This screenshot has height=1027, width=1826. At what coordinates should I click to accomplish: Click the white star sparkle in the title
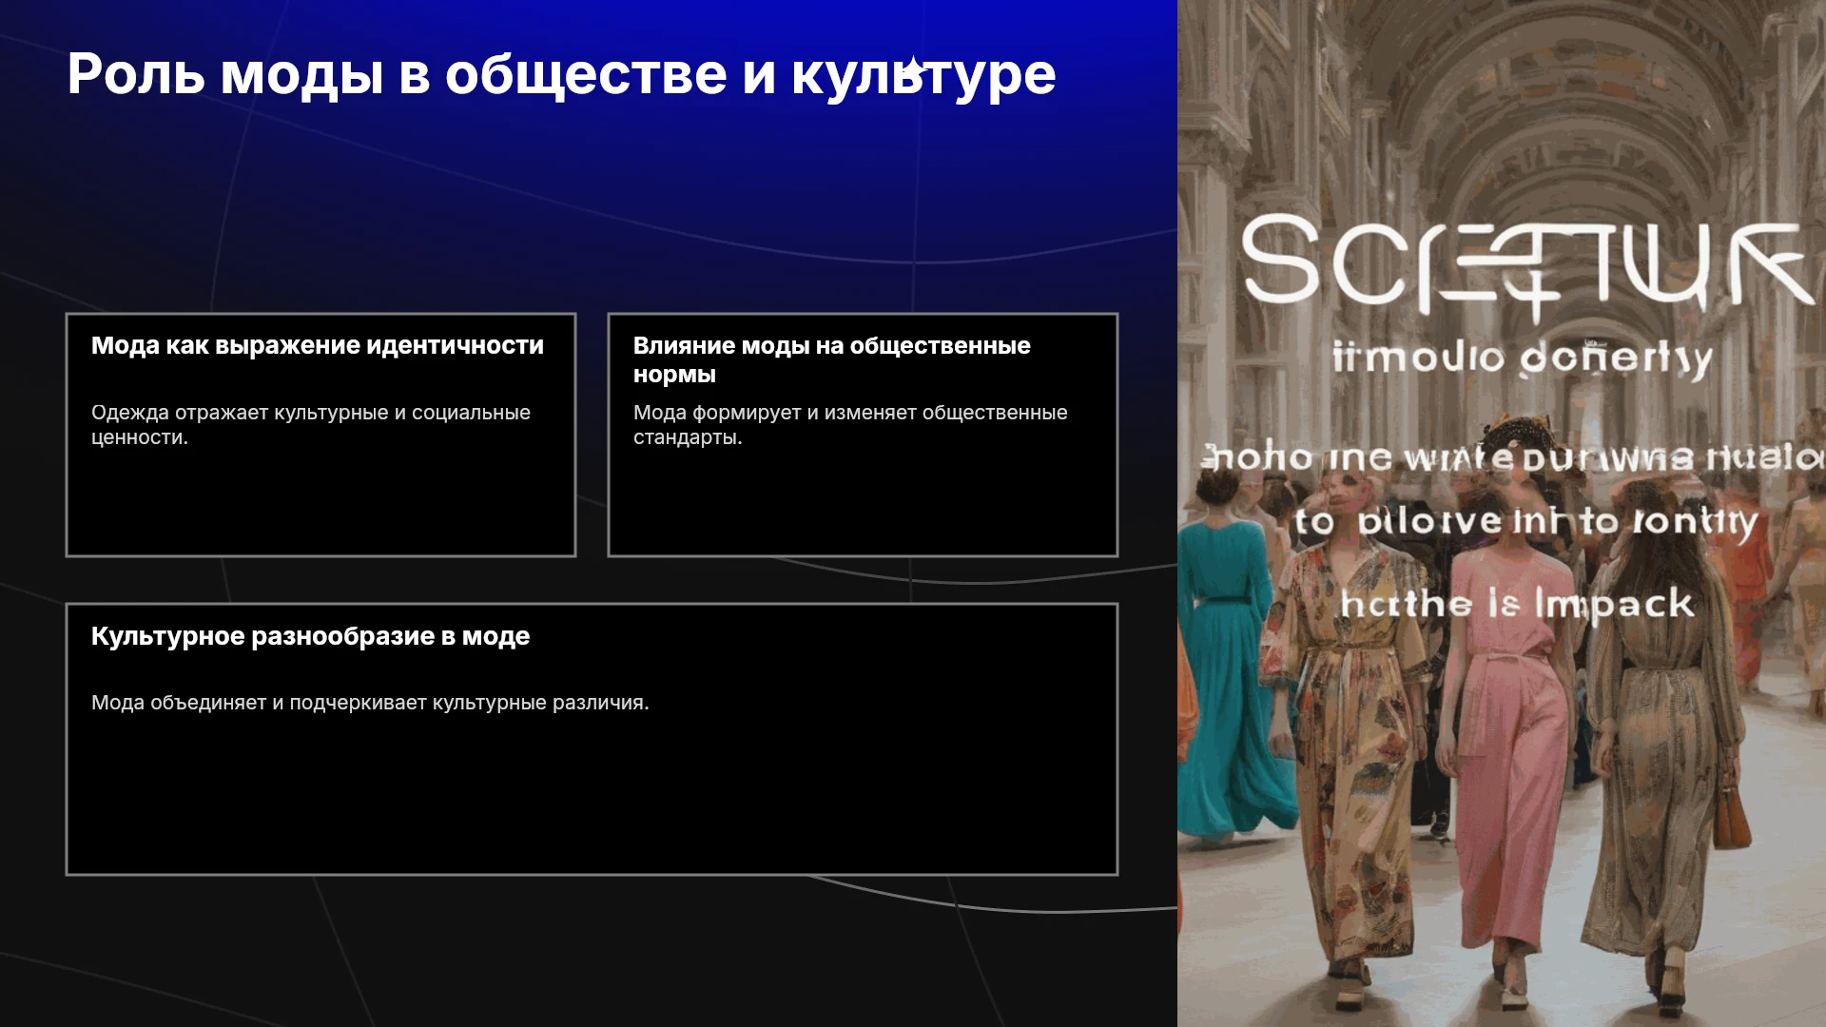click(x=913, y=68)
